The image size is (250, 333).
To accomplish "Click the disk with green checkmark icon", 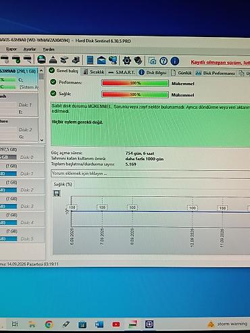I will 16,60.
